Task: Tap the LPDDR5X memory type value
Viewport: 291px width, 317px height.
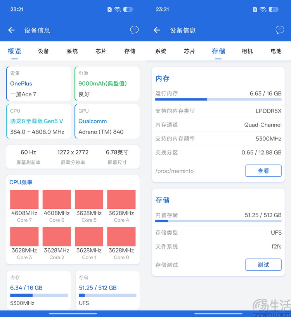Action: (x=268, y=111)
